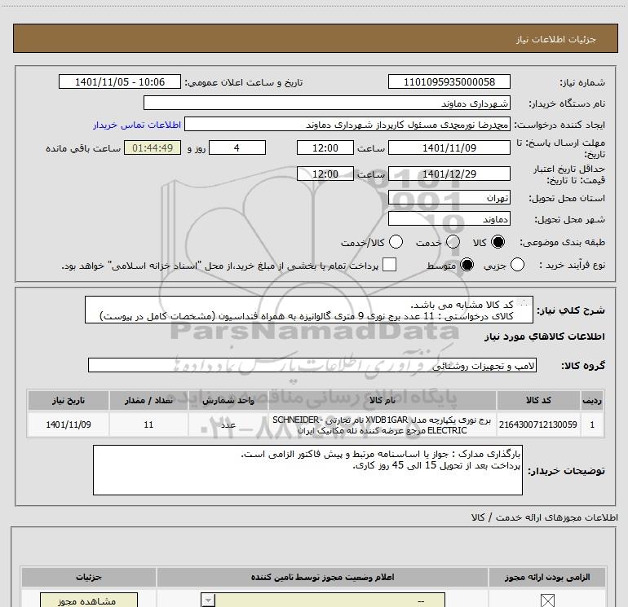Click product code 2164300712130059 cell
This screenshot has width=628, height=607.
coord(538,424)
